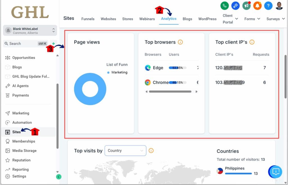Open the Reputation section

pos(21,160)
